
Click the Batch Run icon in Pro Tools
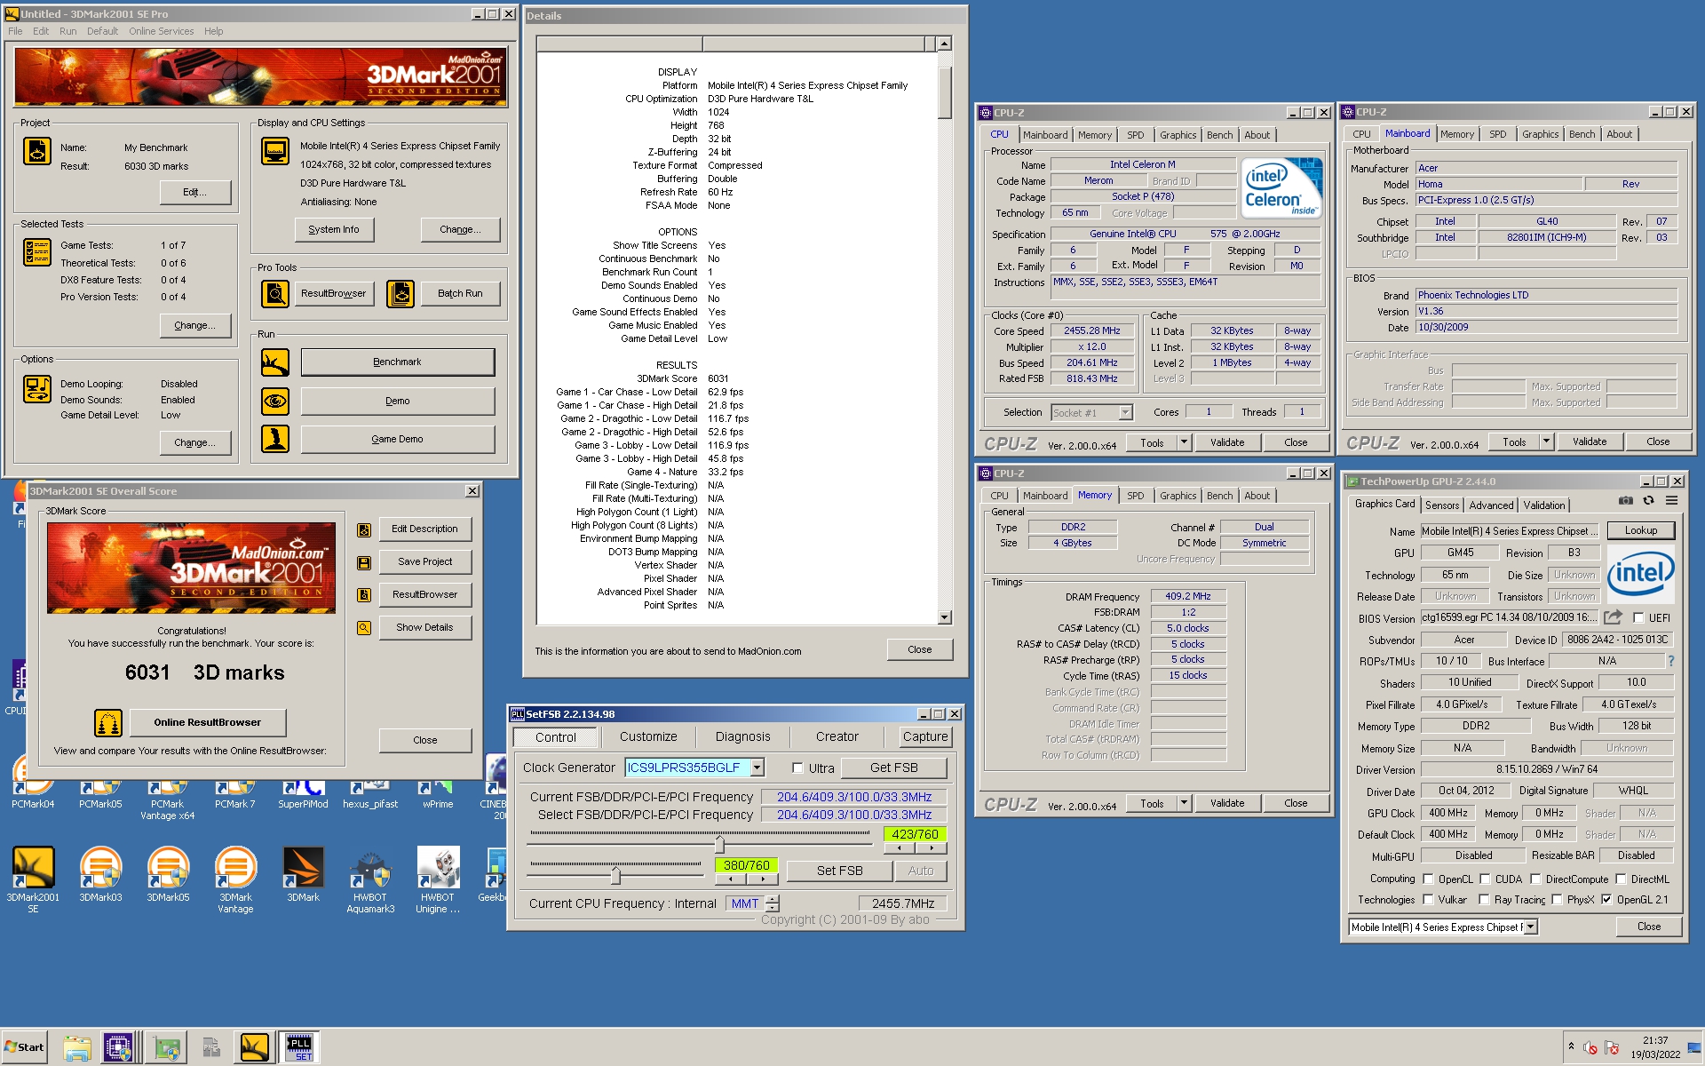[400, 293]
